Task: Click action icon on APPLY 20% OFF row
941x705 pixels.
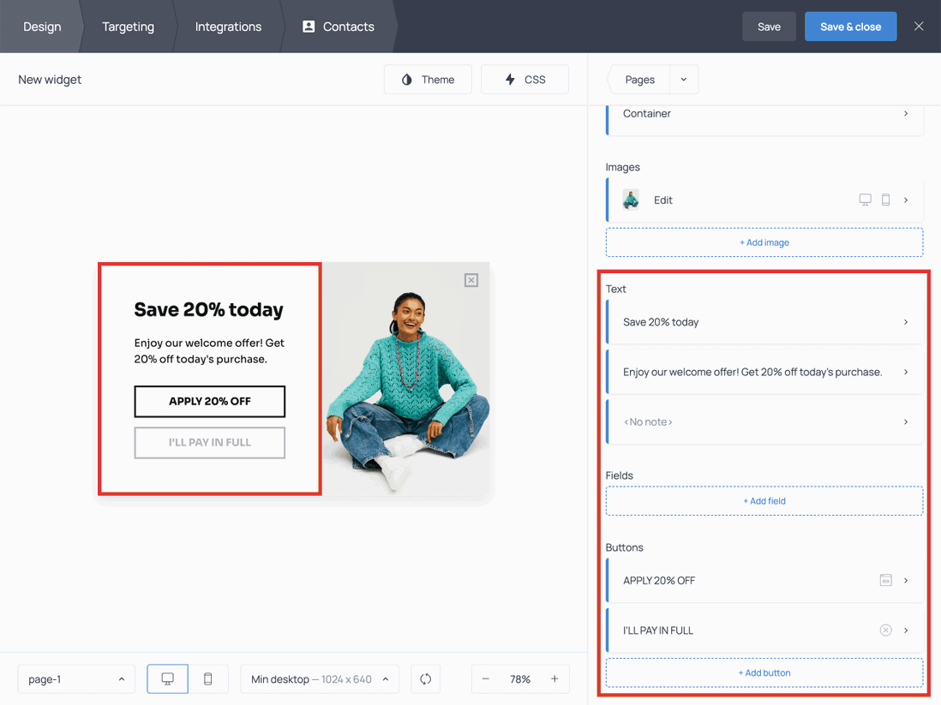Action: click(x=885, y=581)
